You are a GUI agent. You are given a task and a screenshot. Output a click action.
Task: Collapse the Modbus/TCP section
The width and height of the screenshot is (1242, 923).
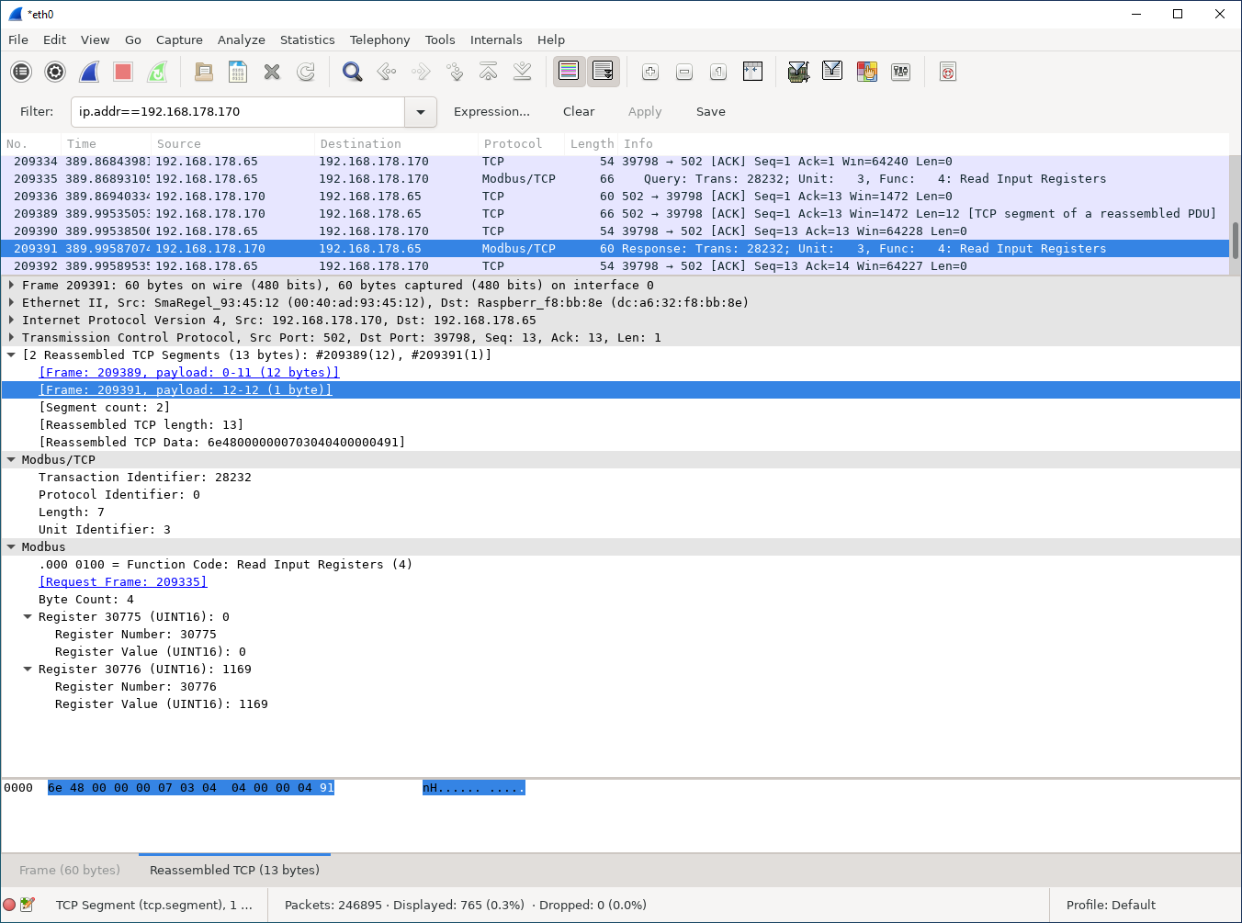pos(11,460)
